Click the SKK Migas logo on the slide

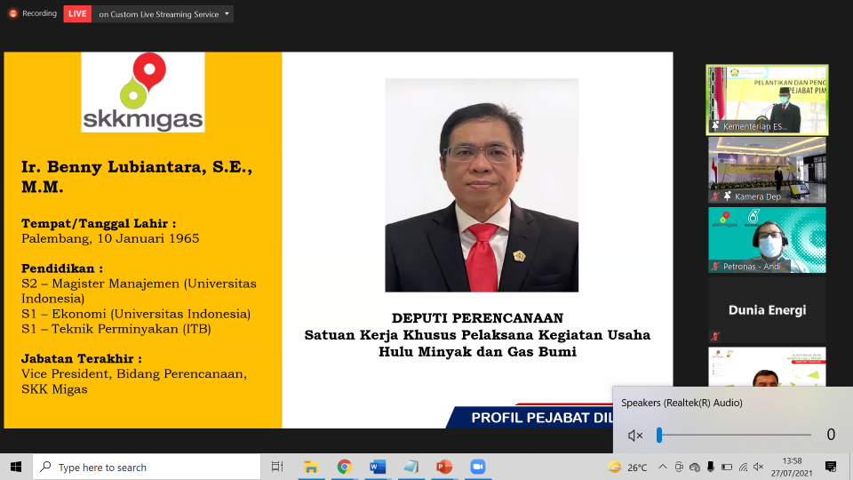(x=143, y=92)
